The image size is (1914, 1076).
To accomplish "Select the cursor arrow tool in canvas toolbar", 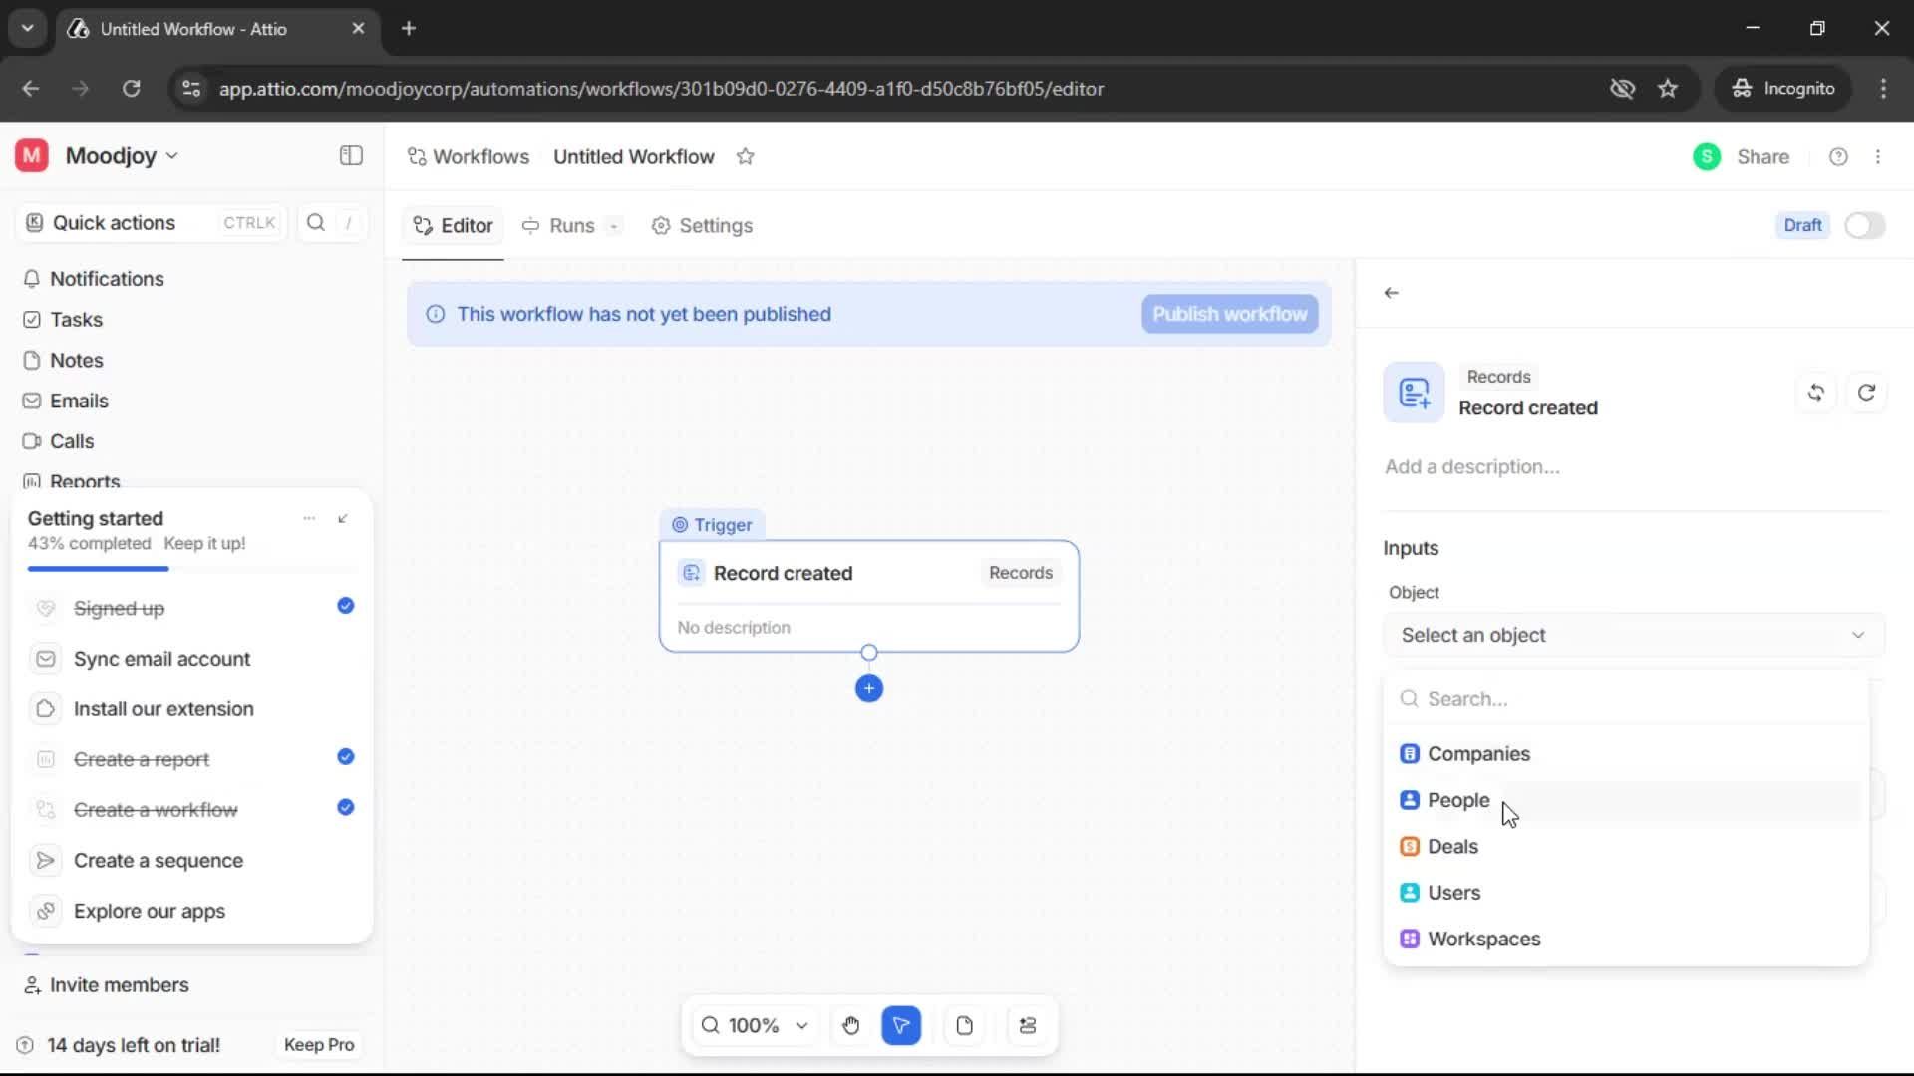I will (901, 1025).
